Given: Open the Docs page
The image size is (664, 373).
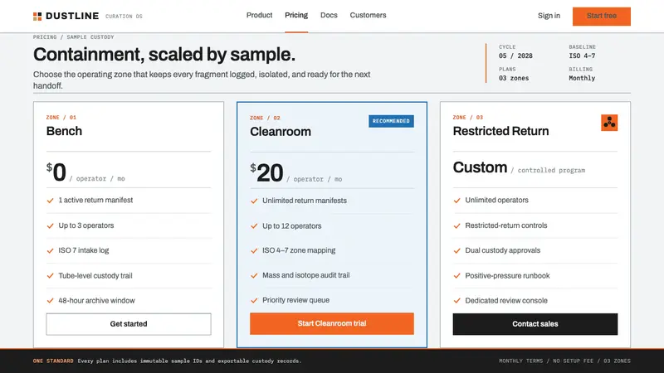Looking at the screenshot, I should point(329,15).
